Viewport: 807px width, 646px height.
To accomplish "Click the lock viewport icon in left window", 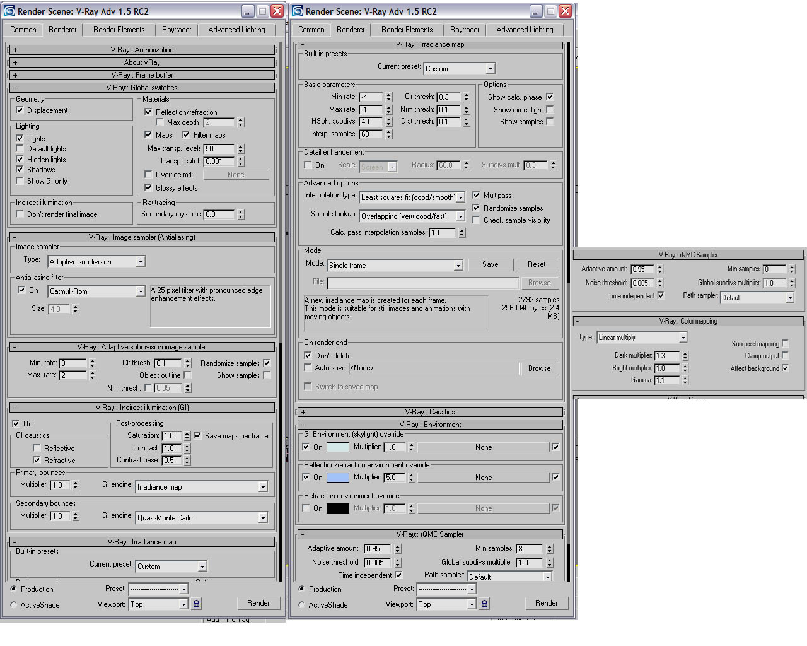I will pos(196,604).
